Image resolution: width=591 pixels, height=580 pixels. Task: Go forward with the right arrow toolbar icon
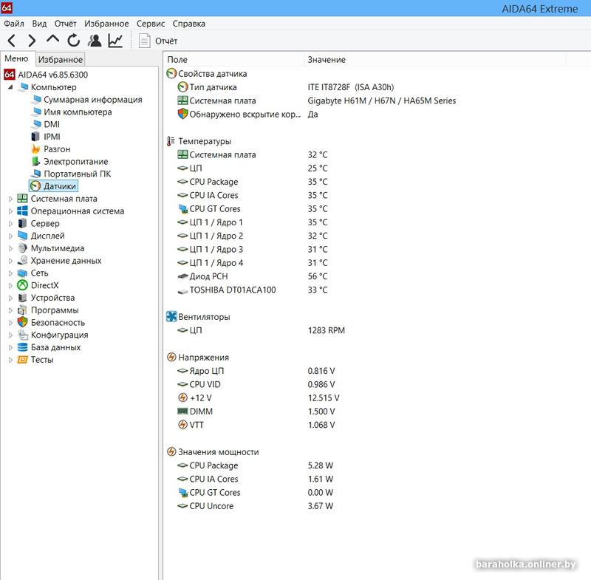[32, 41]
